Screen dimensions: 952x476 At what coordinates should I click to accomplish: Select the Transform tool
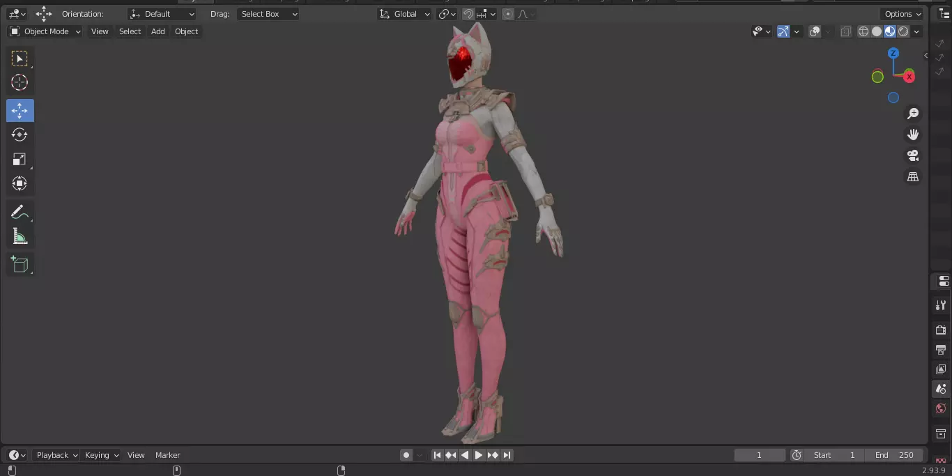tap(20, 184)
